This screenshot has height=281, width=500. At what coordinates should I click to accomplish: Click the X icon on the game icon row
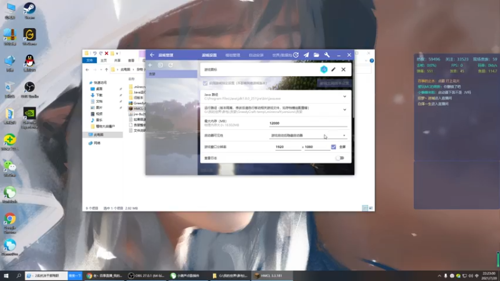pos(343,69)
